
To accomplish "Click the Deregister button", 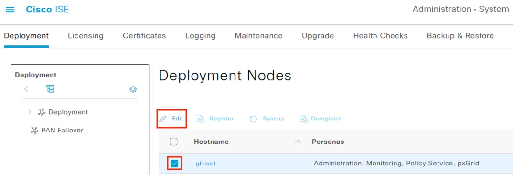I will [x=321, y=119].
